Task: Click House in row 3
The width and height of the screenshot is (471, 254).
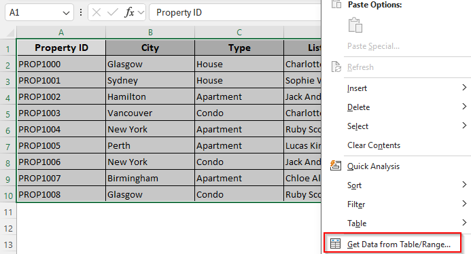Action: point(239,80)
